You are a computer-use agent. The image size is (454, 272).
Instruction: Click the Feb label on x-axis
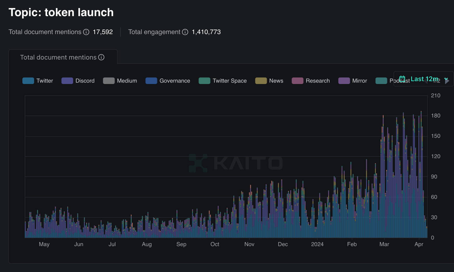point(352,244)
